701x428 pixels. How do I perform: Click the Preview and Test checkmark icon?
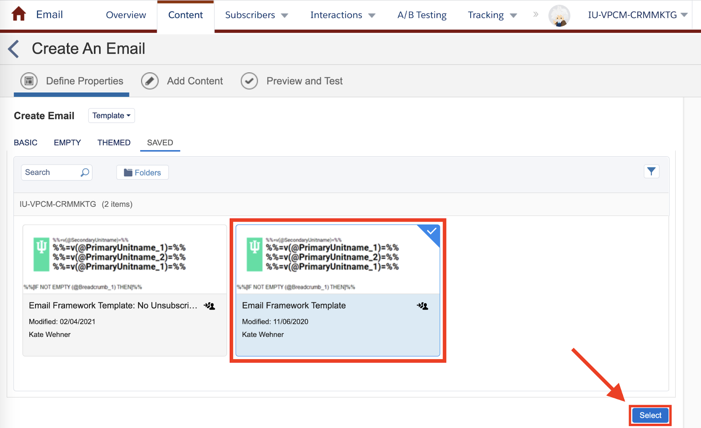click(x=249, y=81)
